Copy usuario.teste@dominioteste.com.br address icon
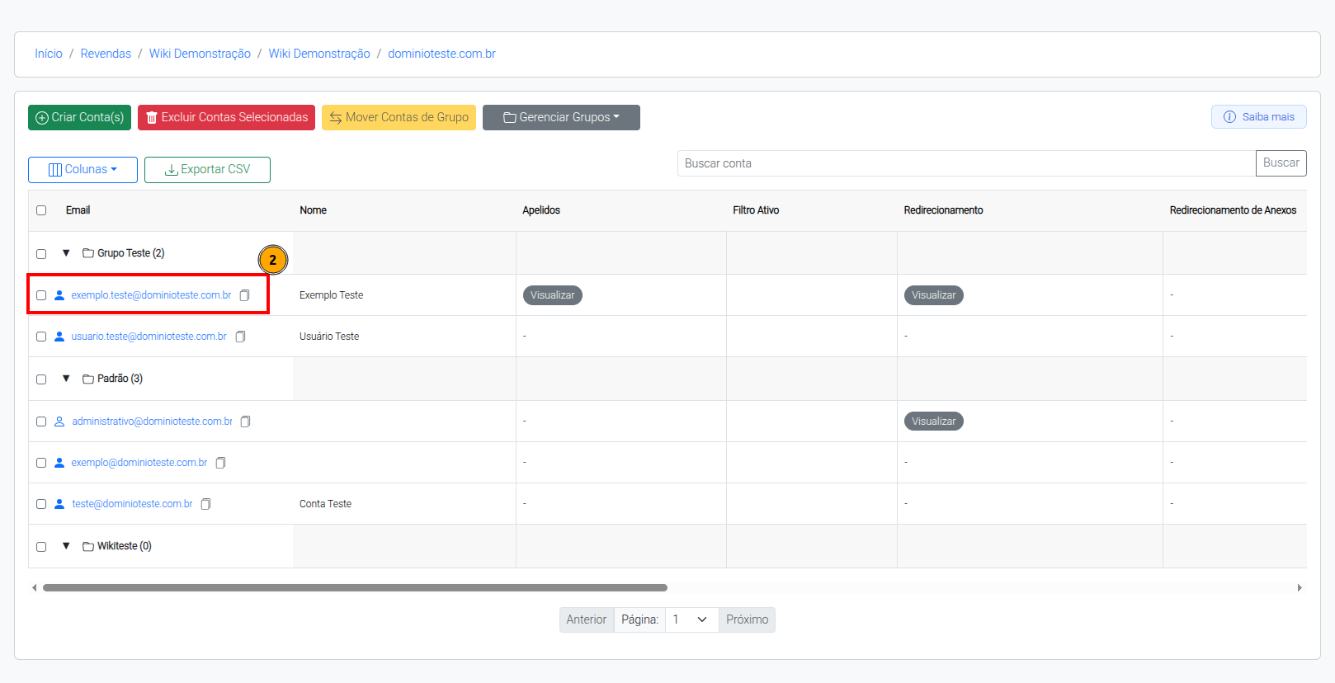The height and width of the screenshot is (683, 1335). click(240, 337)
